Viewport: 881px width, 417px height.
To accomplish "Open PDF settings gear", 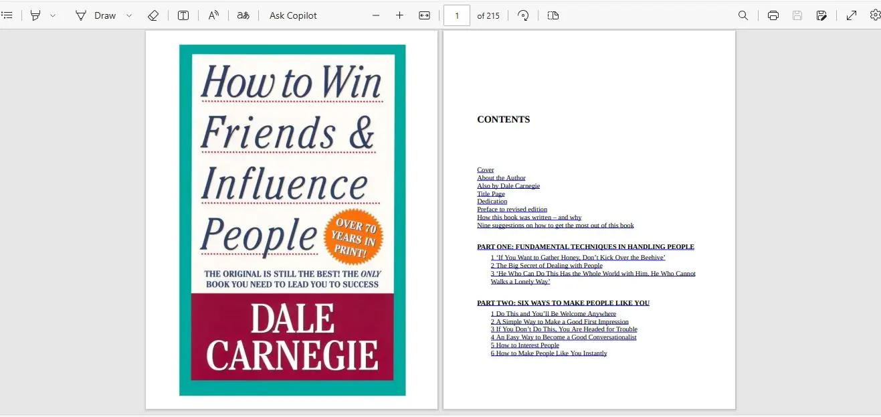I will click(875, 15).
